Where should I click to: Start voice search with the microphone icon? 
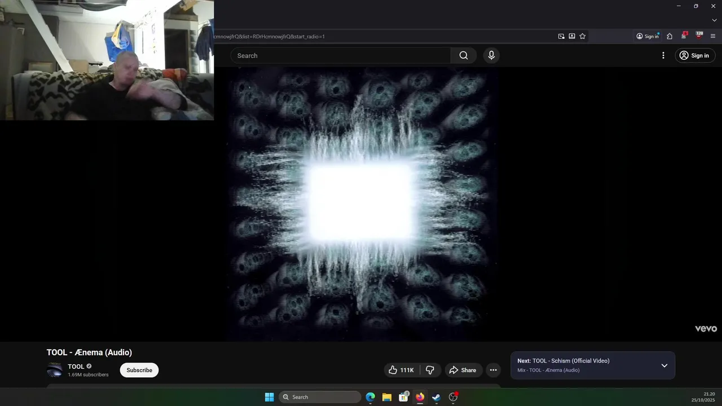pyautogui.click(x=491, y=55)
